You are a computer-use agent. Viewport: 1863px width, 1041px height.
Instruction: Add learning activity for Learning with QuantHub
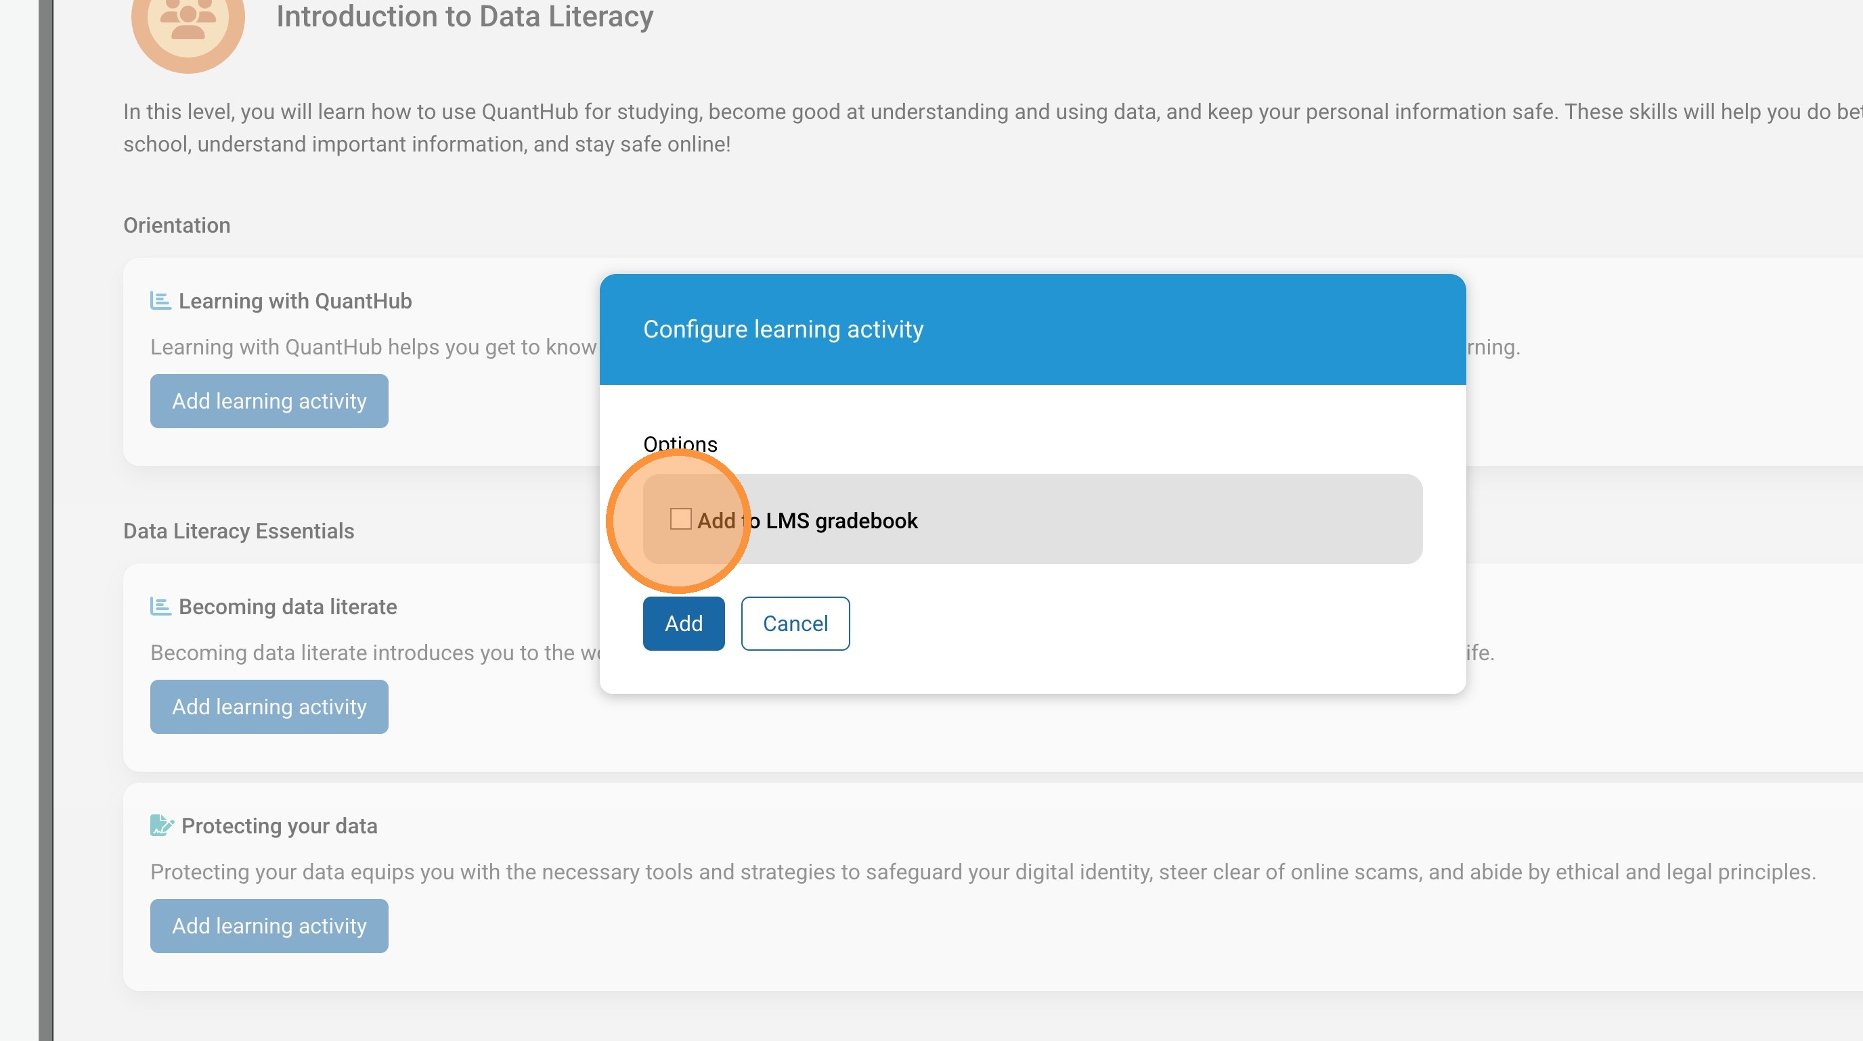269,401
